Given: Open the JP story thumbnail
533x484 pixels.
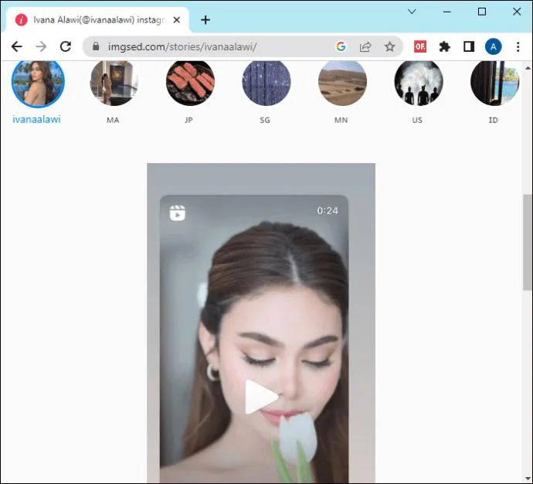Looking at the screenshot, I should (190, 83).
